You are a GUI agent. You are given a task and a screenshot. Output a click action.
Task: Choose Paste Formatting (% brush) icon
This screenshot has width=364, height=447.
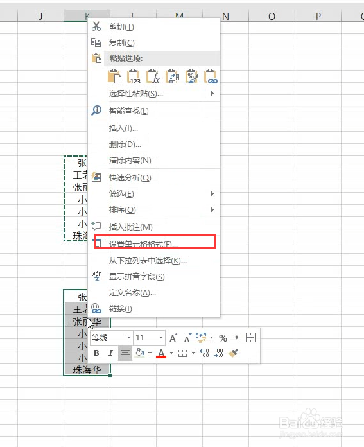point(191,76)
